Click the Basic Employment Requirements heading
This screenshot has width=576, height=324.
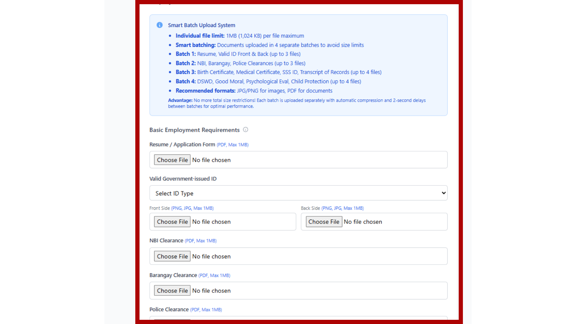[x=194, y=130]
